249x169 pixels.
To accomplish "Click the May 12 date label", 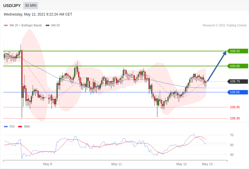I will tap(182, 164).
